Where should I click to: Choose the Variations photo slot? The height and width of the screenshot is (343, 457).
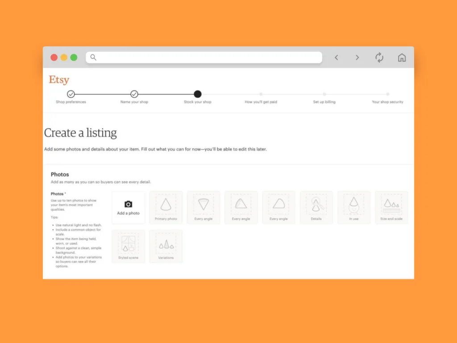166,245
